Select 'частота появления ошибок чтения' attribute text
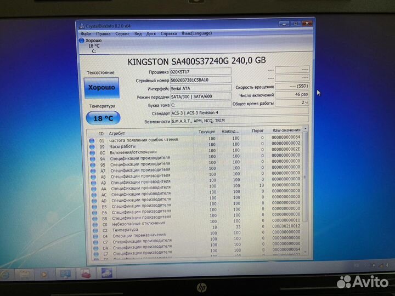This screenshot has width=395, height=296. [143, 140]
